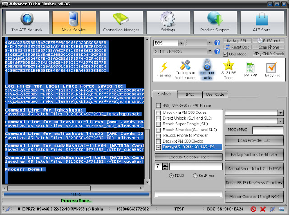289x215 pixels.
Task: Open The ATF Network section
Action: [27, 22]
